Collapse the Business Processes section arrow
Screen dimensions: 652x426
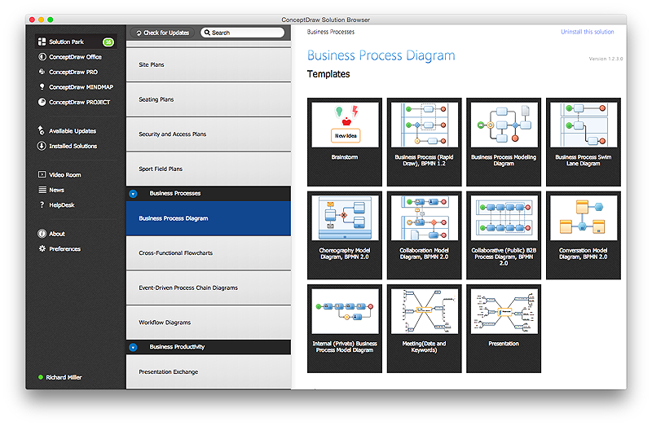[x=133, y=194]
